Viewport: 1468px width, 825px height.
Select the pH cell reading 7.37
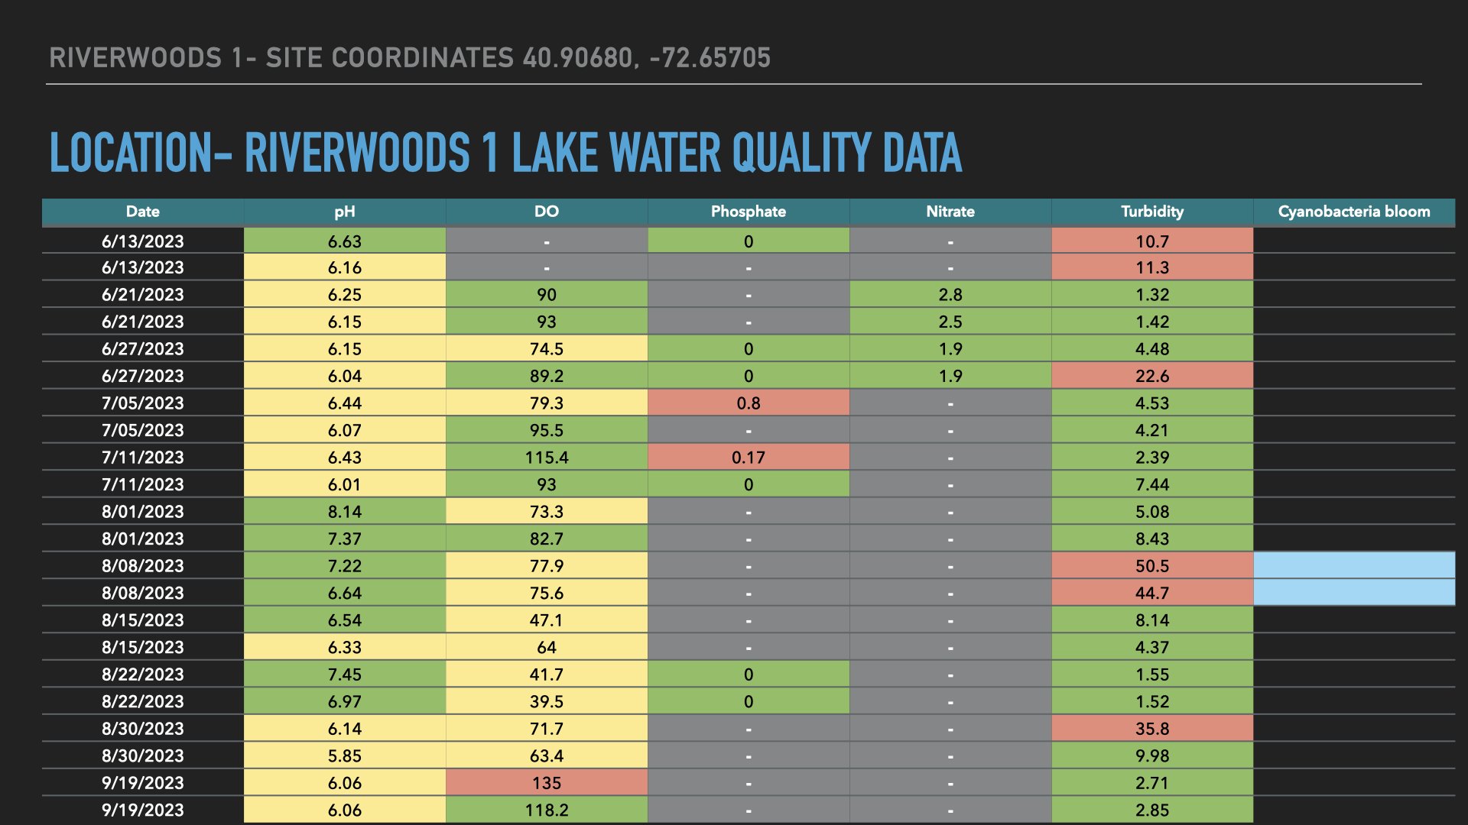[x=345, y=539]
